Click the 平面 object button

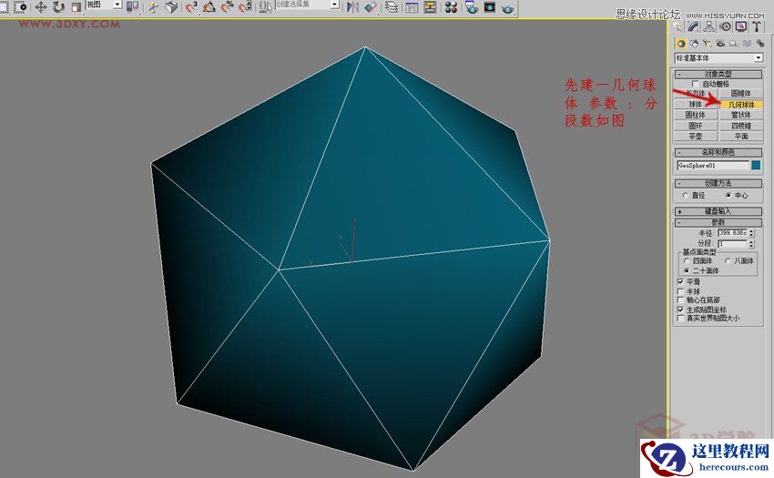click(741, 137)
